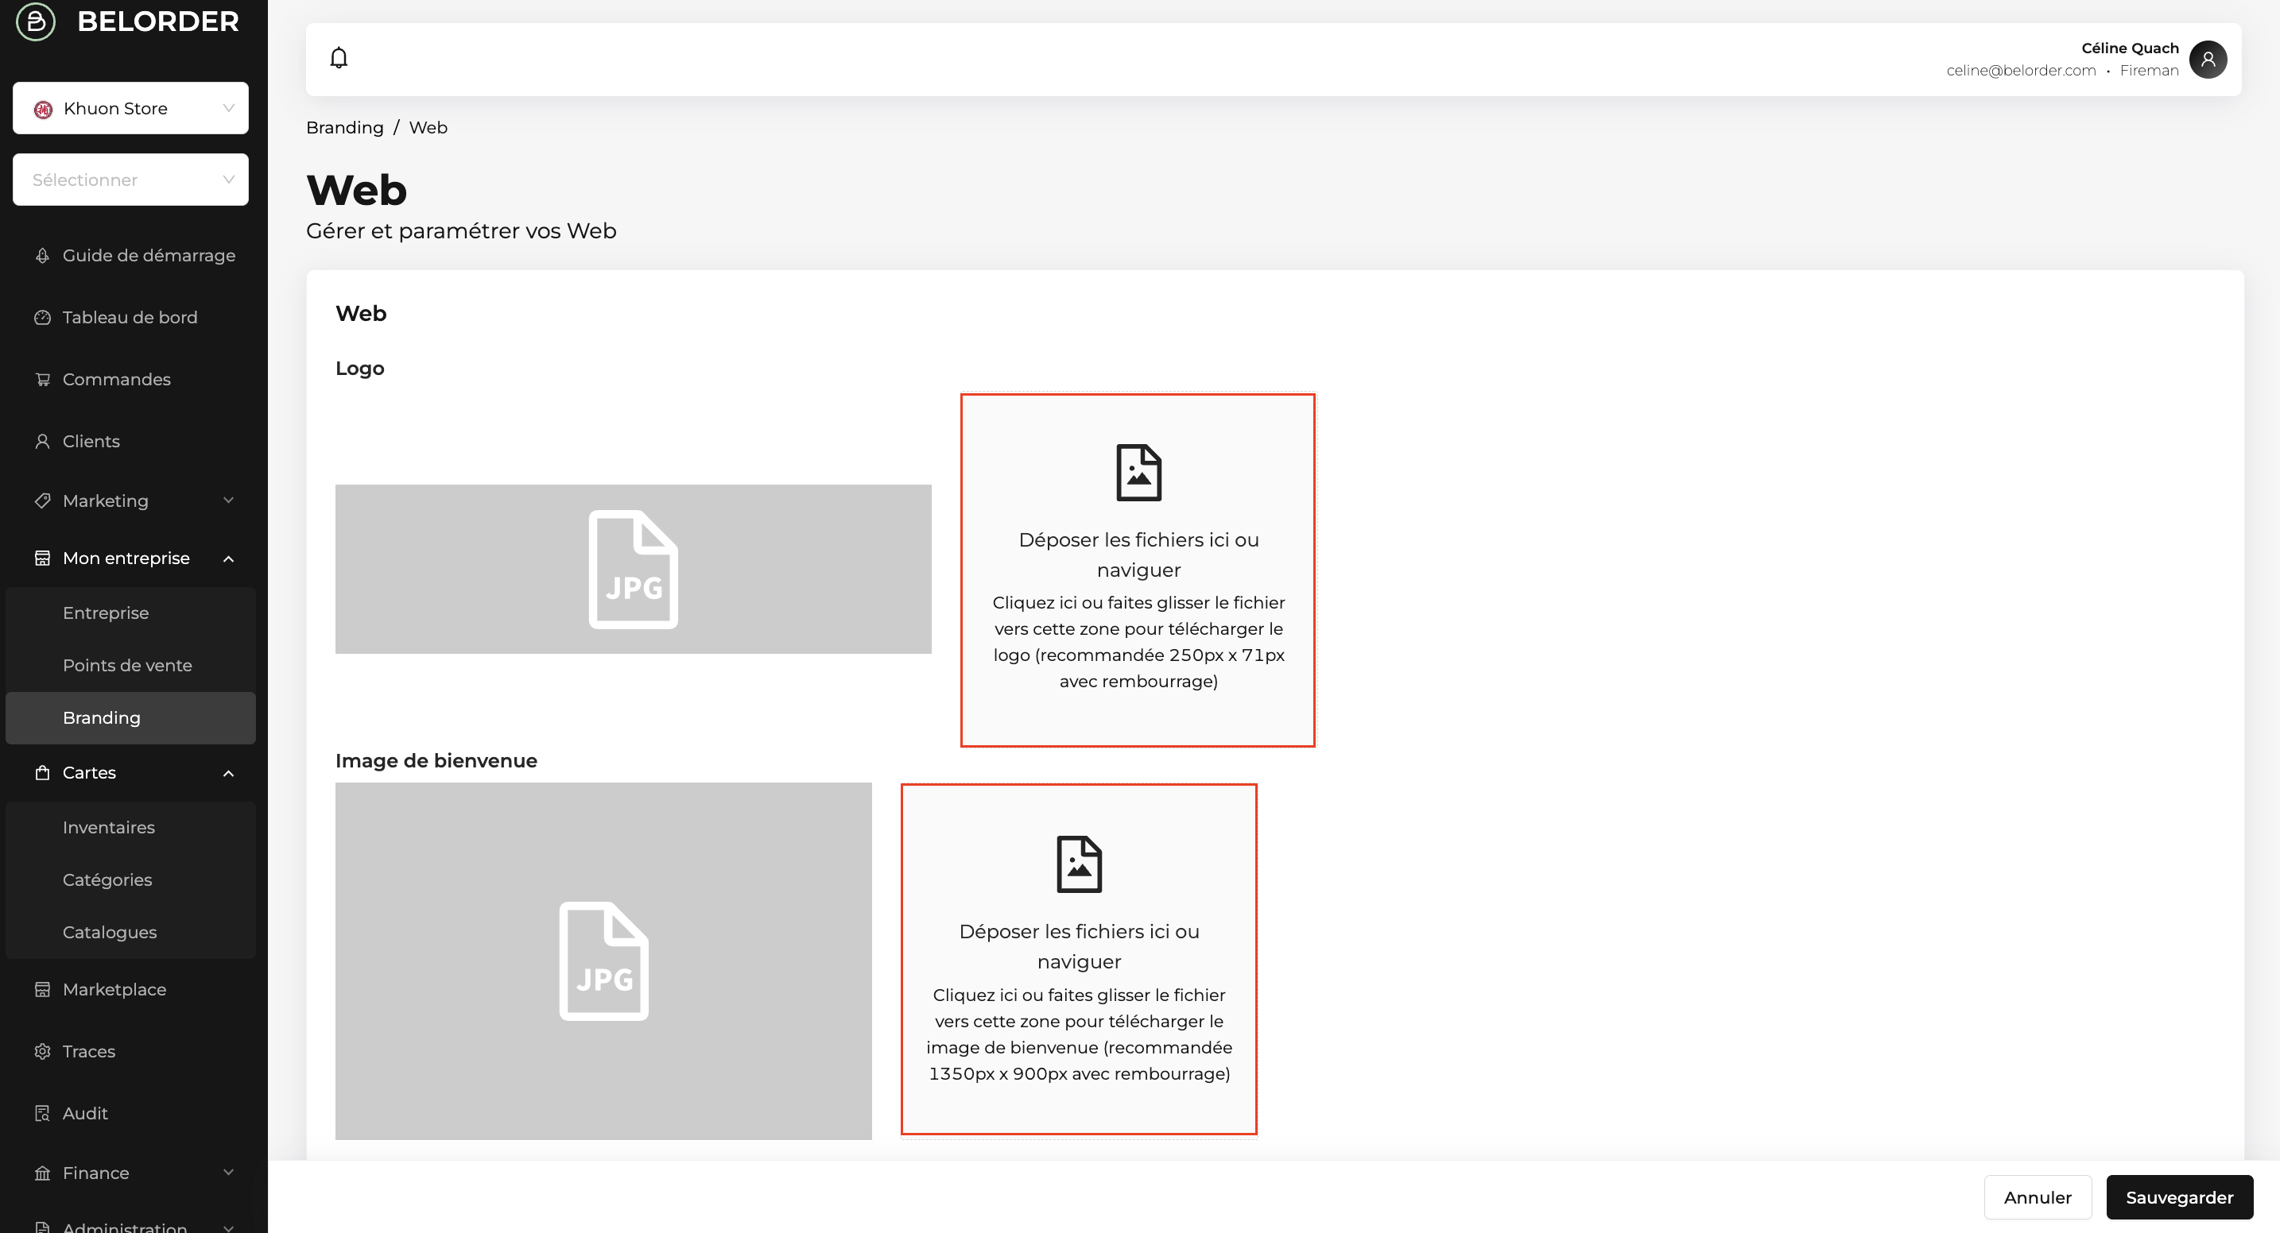Open the notifications bell
Viewport: 2280px width, 1233px height.
point(339,58)
